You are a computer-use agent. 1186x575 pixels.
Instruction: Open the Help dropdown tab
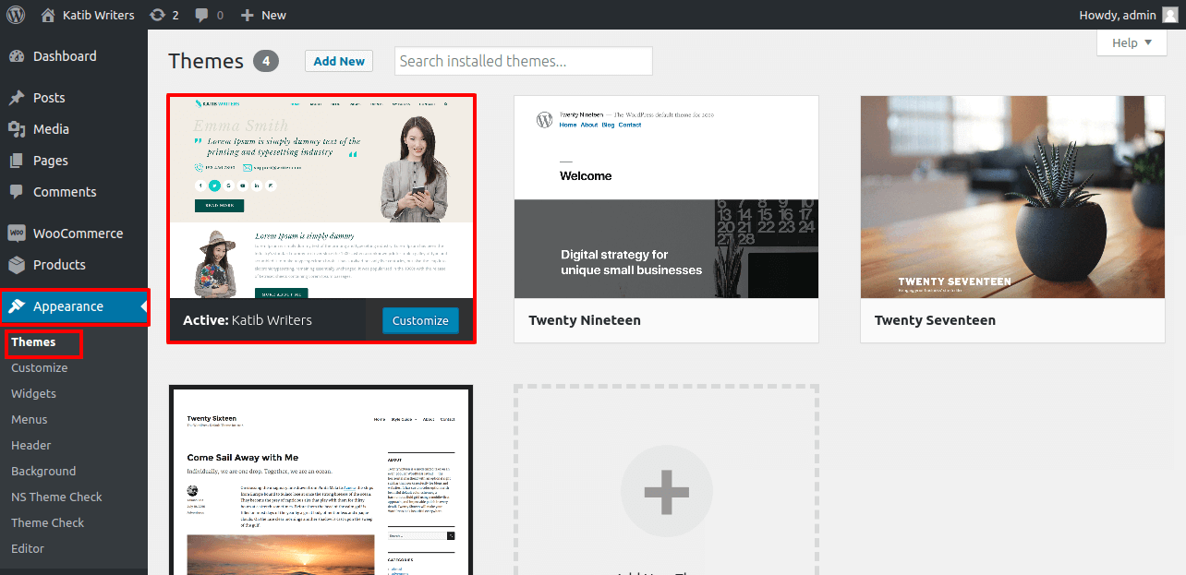click(x=1132, y=42)
